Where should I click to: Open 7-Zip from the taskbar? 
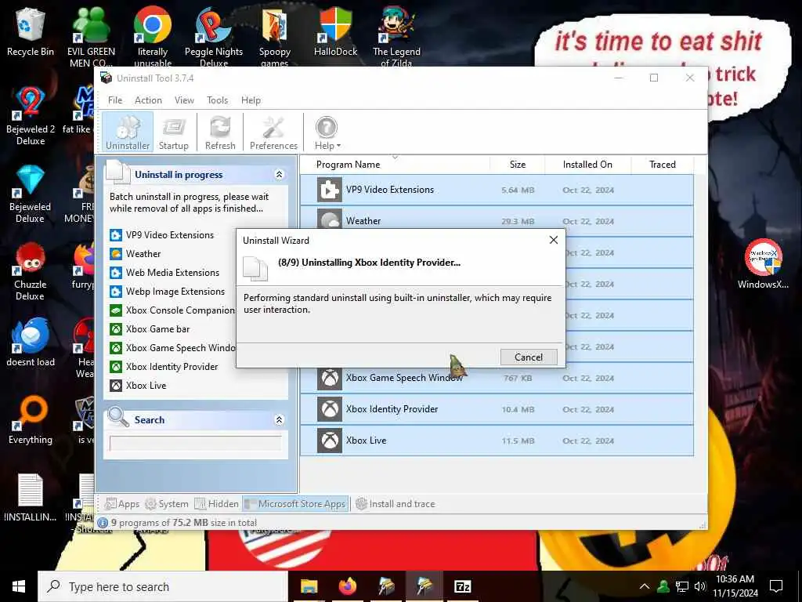pyautogui.click(x=462, y=586)
